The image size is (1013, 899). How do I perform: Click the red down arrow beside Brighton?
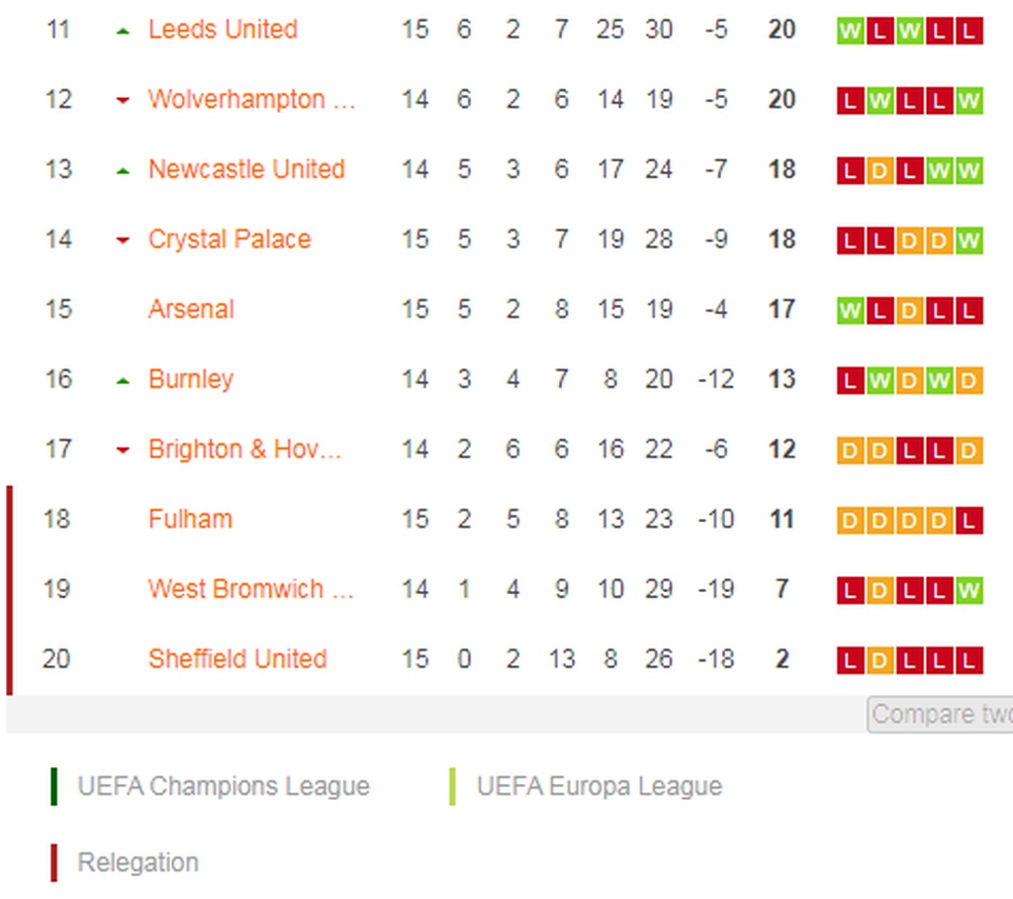[123, 451]
